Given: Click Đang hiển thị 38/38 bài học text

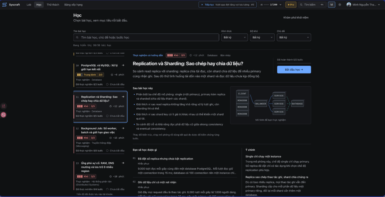Looking at the screenshot, I should 92,46.
